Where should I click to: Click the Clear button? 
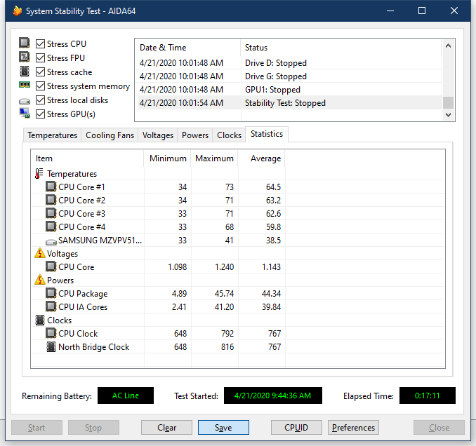coord(166,428)
